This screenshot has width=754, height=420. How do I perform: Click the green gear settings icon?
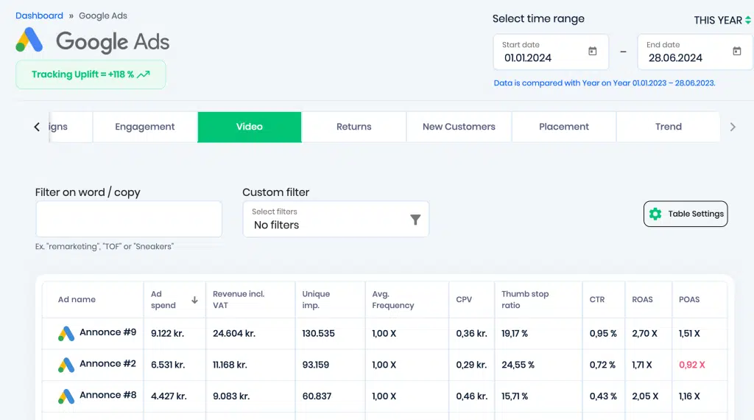[655, 214]
